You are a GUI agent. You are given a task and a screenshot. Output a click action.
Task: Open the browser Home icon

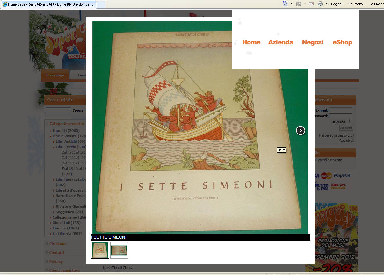(285, 4)
